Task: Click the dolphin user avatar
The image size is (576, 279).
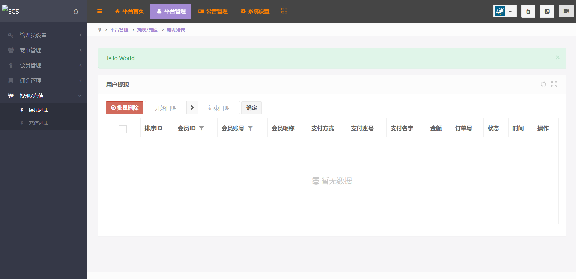Action: [x=500, y=11]
